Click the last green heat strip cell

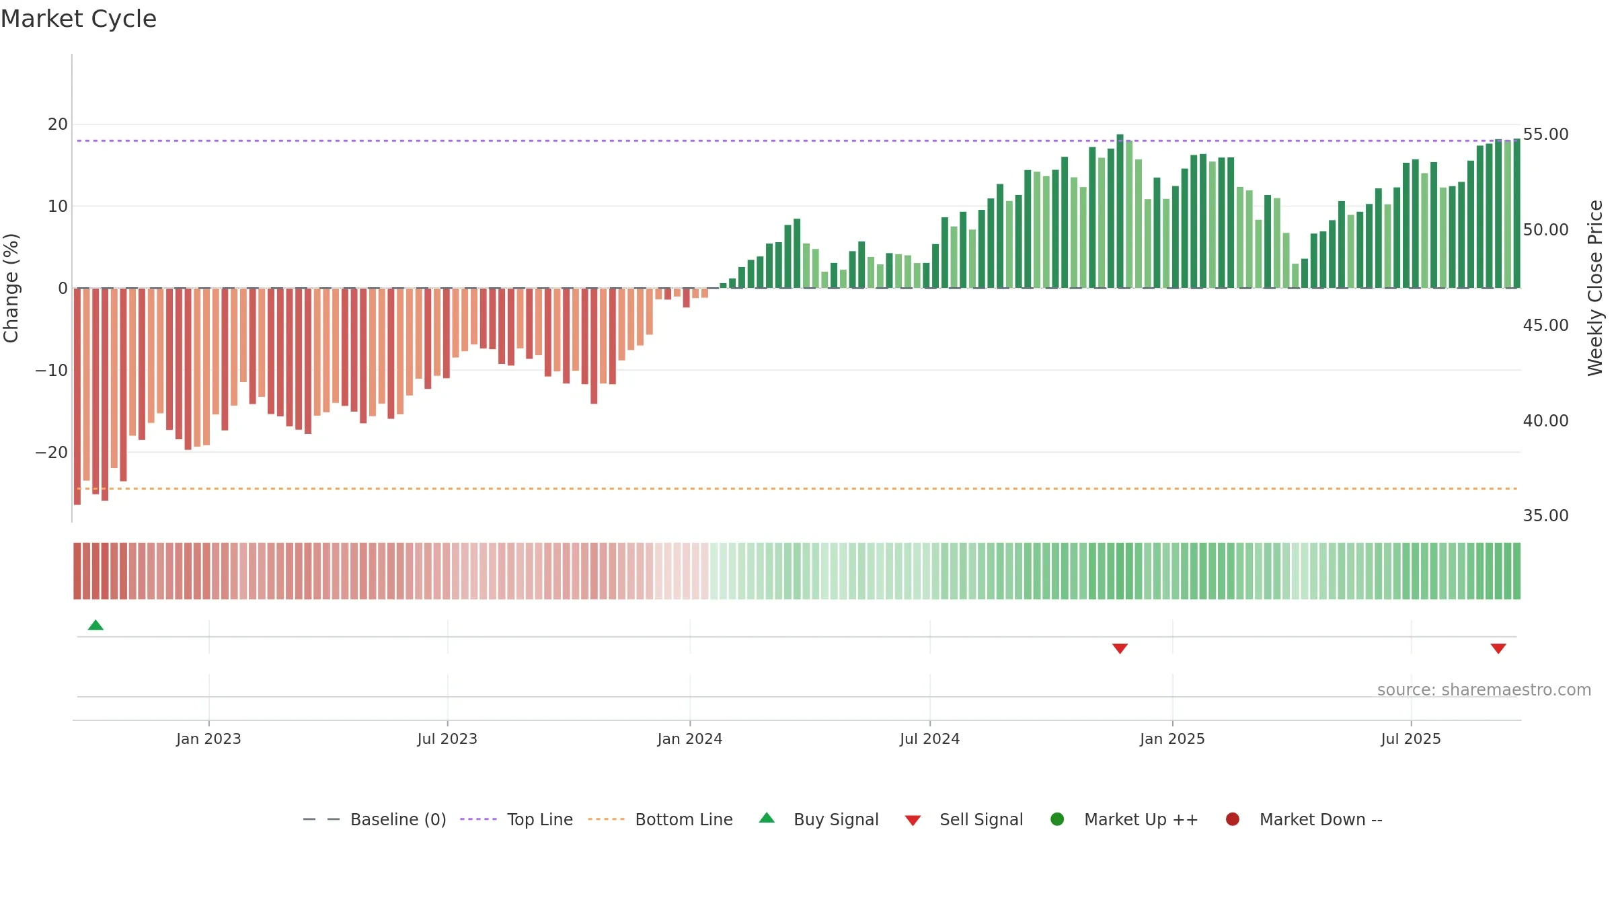(x=1516, y=571)
